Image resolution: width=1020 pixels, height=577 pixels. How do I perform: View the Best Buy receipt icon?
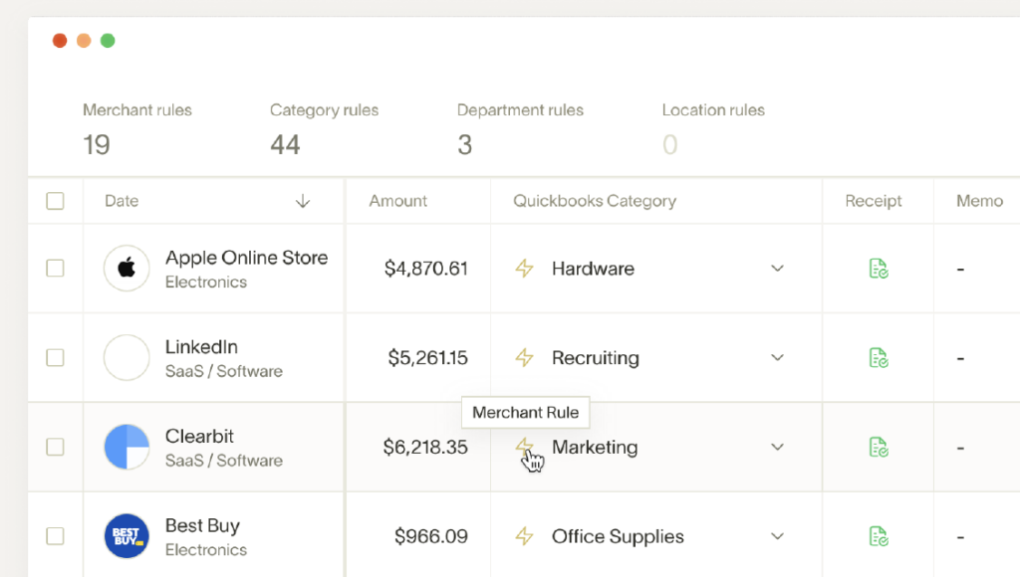tap(879, 536)
